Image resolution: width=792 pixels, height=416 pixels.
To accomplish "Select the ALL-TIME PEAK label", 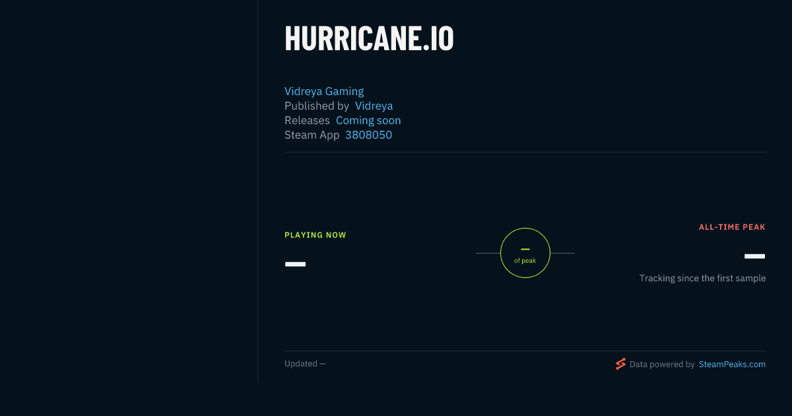I will (x=732, y=227).
